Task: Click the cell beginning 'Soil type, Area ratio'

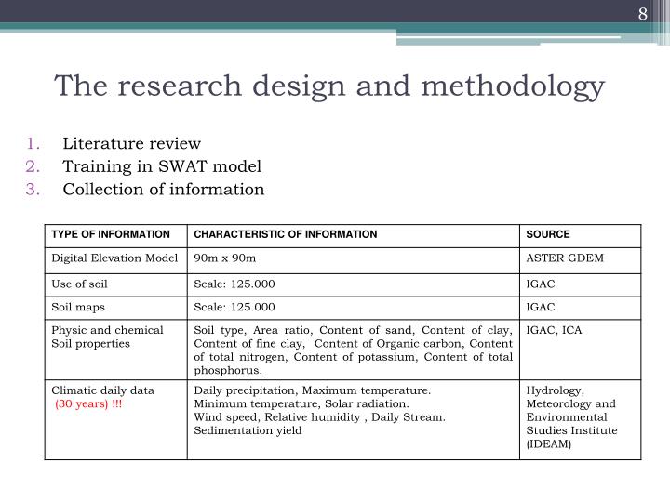Action: 354,350
